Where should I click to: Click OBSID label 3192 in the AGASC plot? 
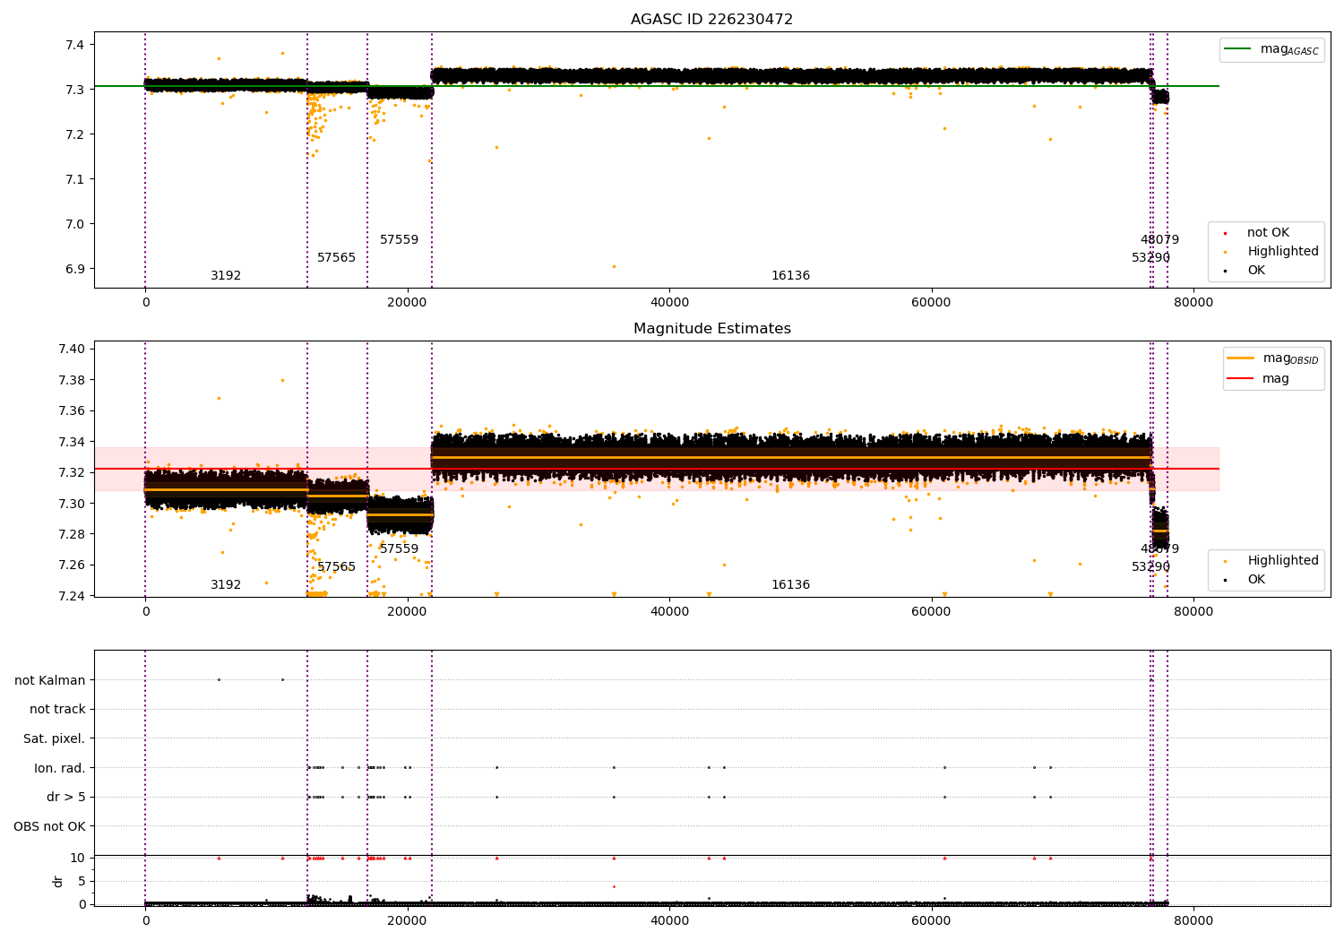[x=226, y=276]
